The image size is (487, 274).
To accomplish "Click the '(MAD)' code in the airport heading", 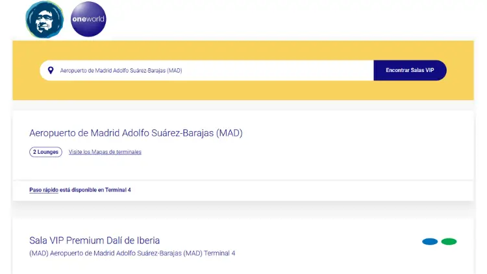I will pyautogui.click(x=229, y=133).
